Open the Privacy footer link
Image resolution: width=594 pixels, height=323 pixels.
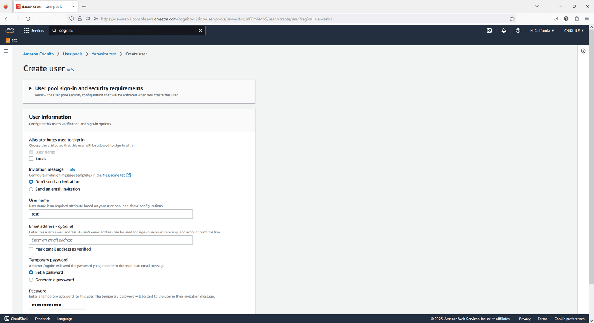click(525, 319)
